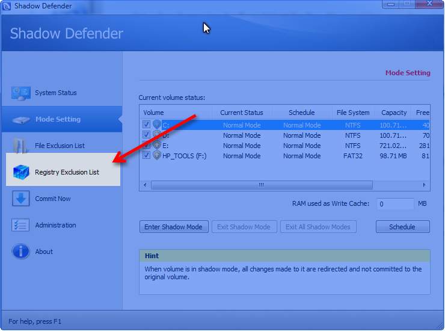The image size is (445, 331).
Task: Uncheck the HP_TOOLS (F:) volume checkbox
Action: (147, 155)
